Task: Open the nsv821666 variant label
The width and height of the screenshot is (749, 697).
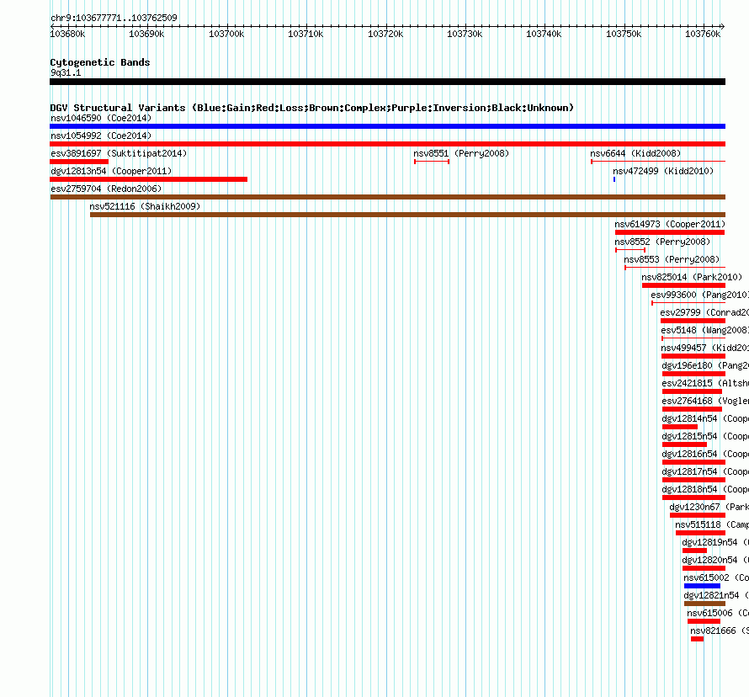Action: point(720,630)
